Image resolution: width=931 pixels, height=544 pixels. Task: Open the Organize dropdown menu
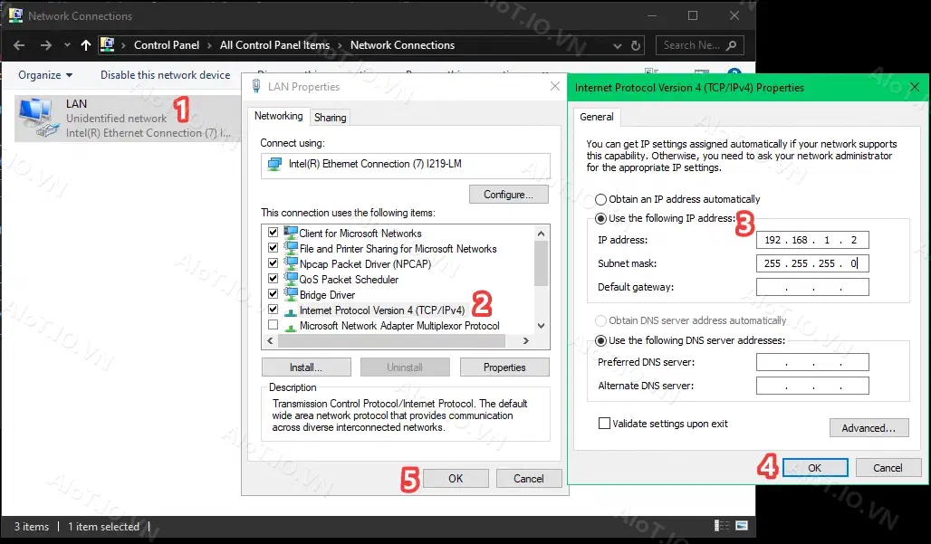pos(45,75)
